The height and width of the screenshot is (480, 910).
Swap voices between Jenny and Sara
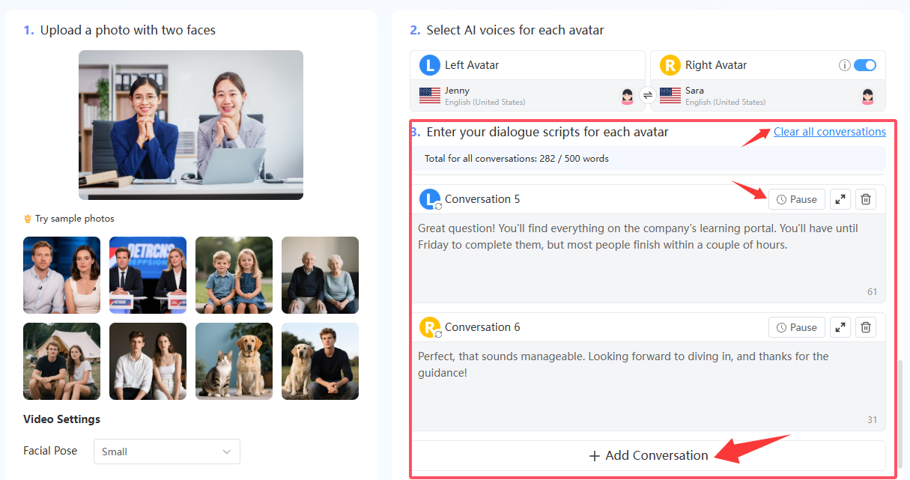tap(649, 96)
